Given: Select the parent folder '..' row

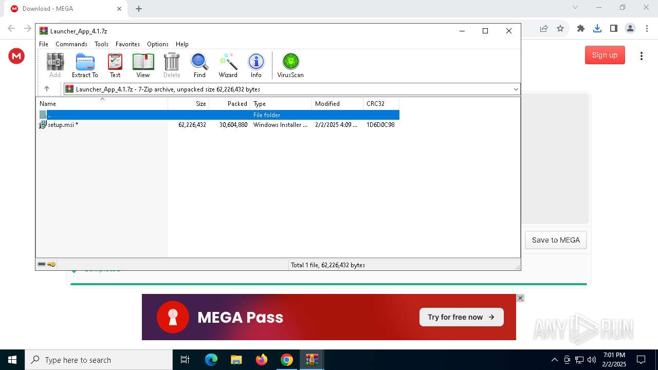Looking at the screenshot, I should point(219,115).
